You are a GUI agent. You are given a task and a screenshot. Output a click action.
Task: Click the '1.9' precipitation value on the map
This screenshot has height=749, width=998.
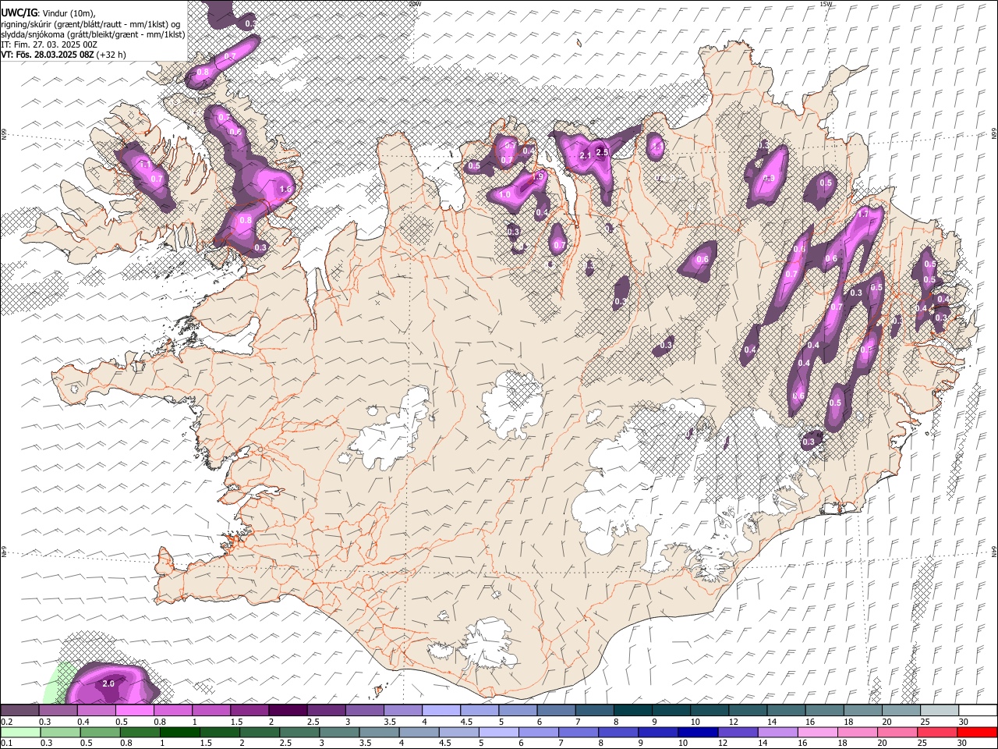[537, 177]
